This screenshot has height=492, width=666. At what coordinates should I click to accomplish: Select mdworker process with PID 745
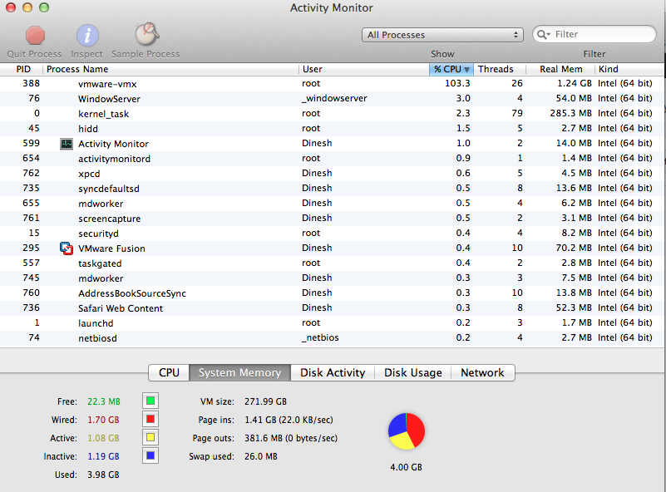click(x=331, y=278)
